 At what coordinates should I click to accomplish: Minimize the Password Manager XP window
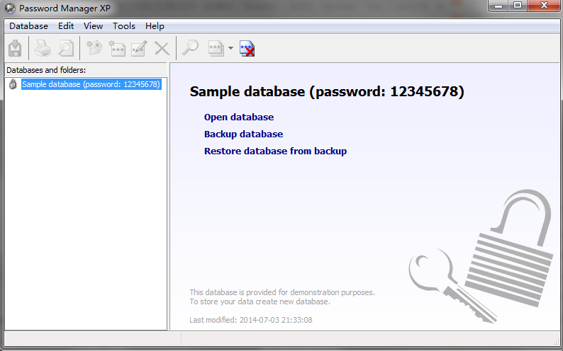498,6
